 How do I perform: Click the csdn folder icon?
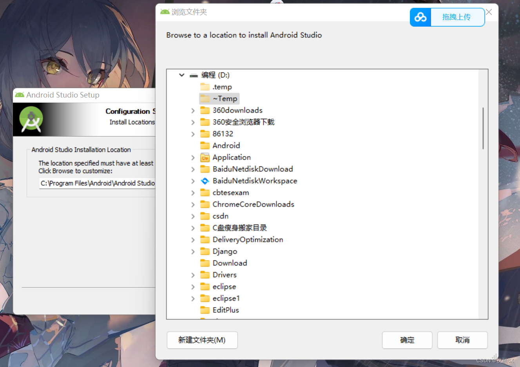(205, 216)
